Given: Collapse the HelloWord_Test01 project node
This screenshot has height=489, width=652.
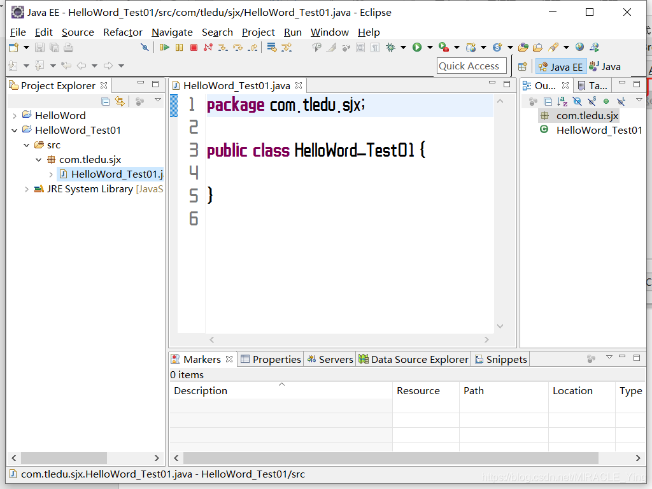Looking at the screenshot, I should (x=15, y=131).
